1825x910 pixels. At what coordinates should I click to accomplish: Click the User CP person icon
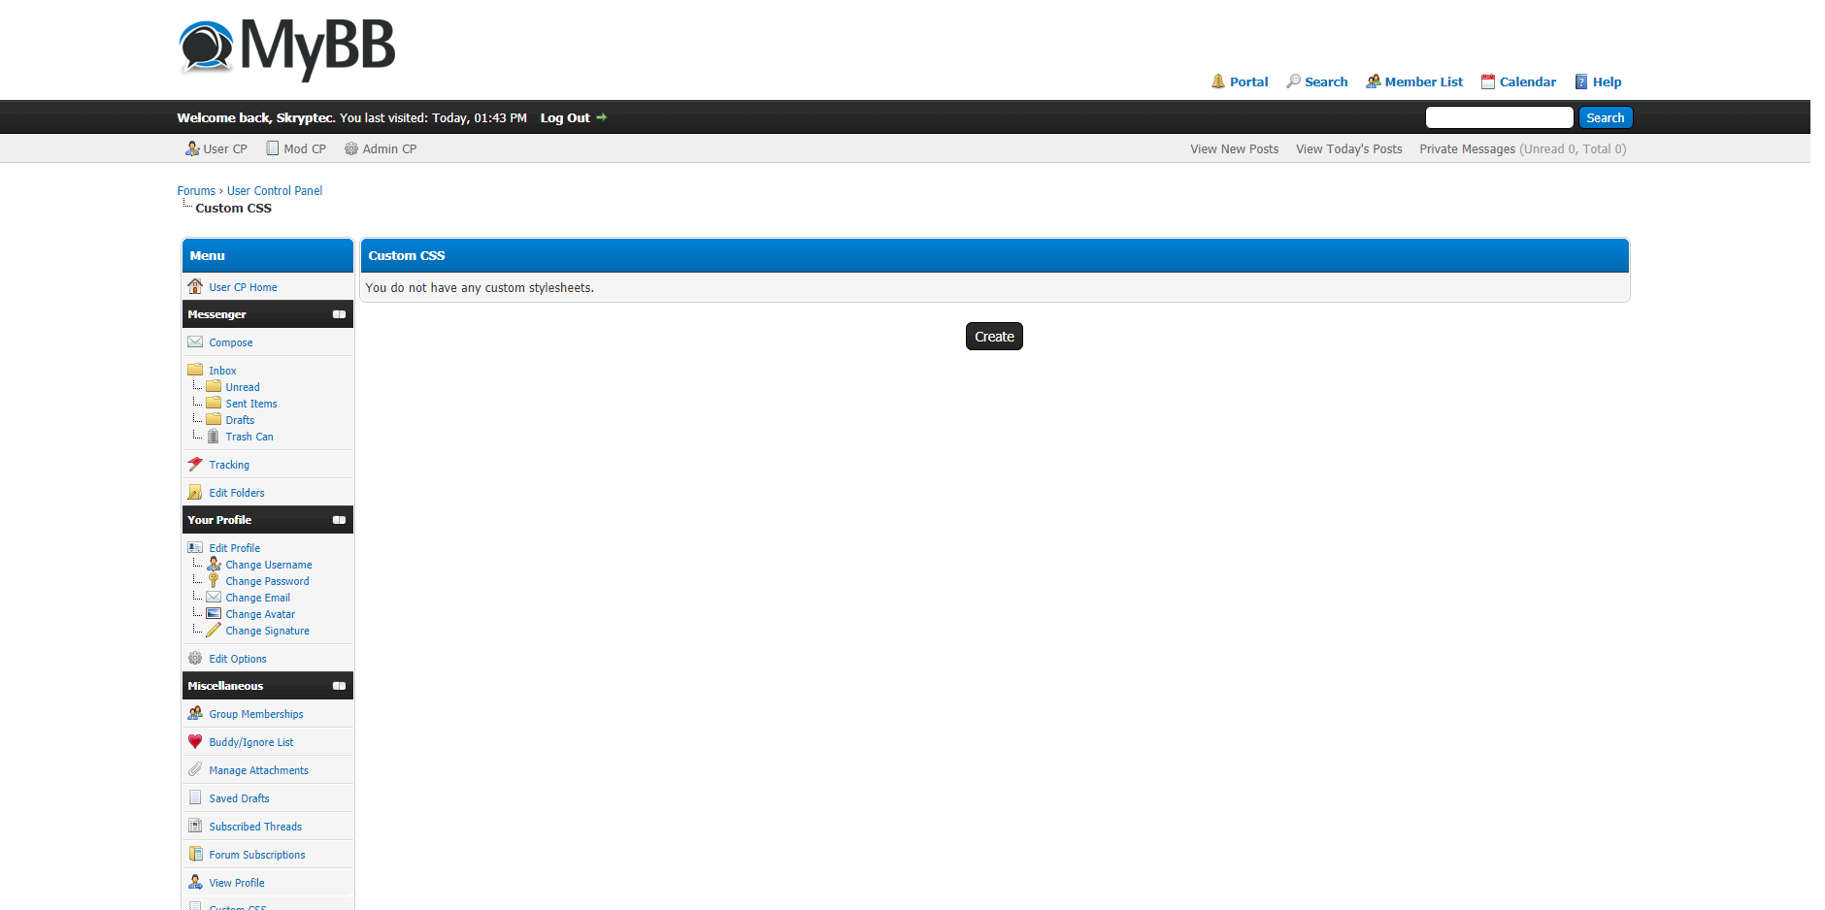click(x=192, y=148)
